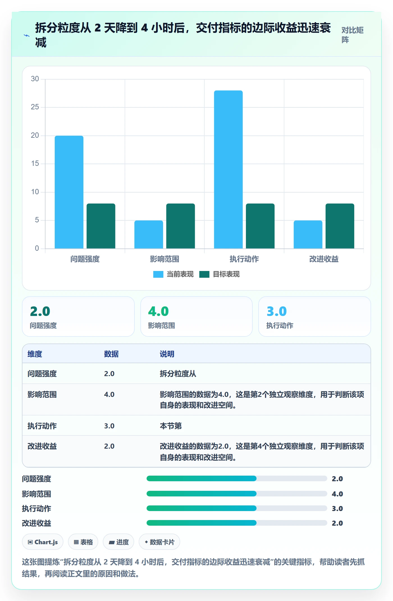Viewport: 393px width, 601px height.
Task: Toggle the 目标表现 legend color swatch
Action: 204,274
